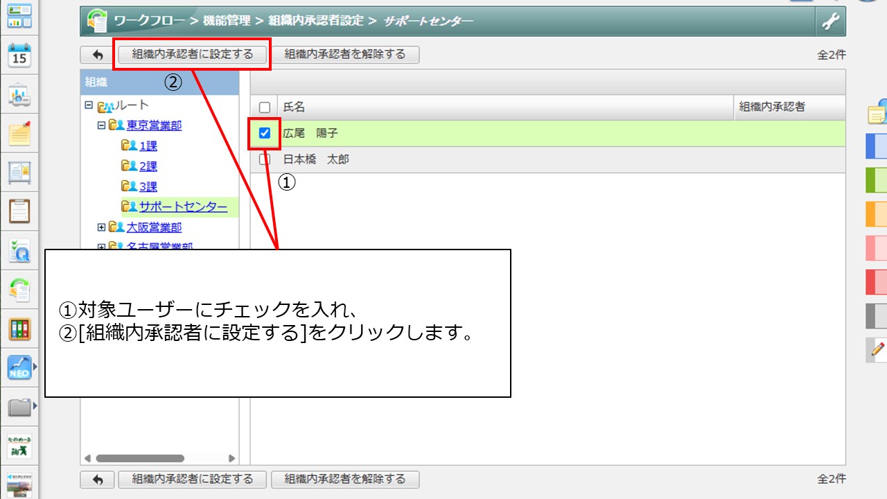The width and height of the screenshot is (887, 499).
Task: Select the orange color tab at right edge
Action: pos(877,214)
